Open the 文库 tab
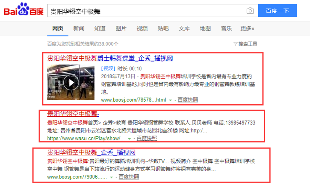 [x=184, y=28]
